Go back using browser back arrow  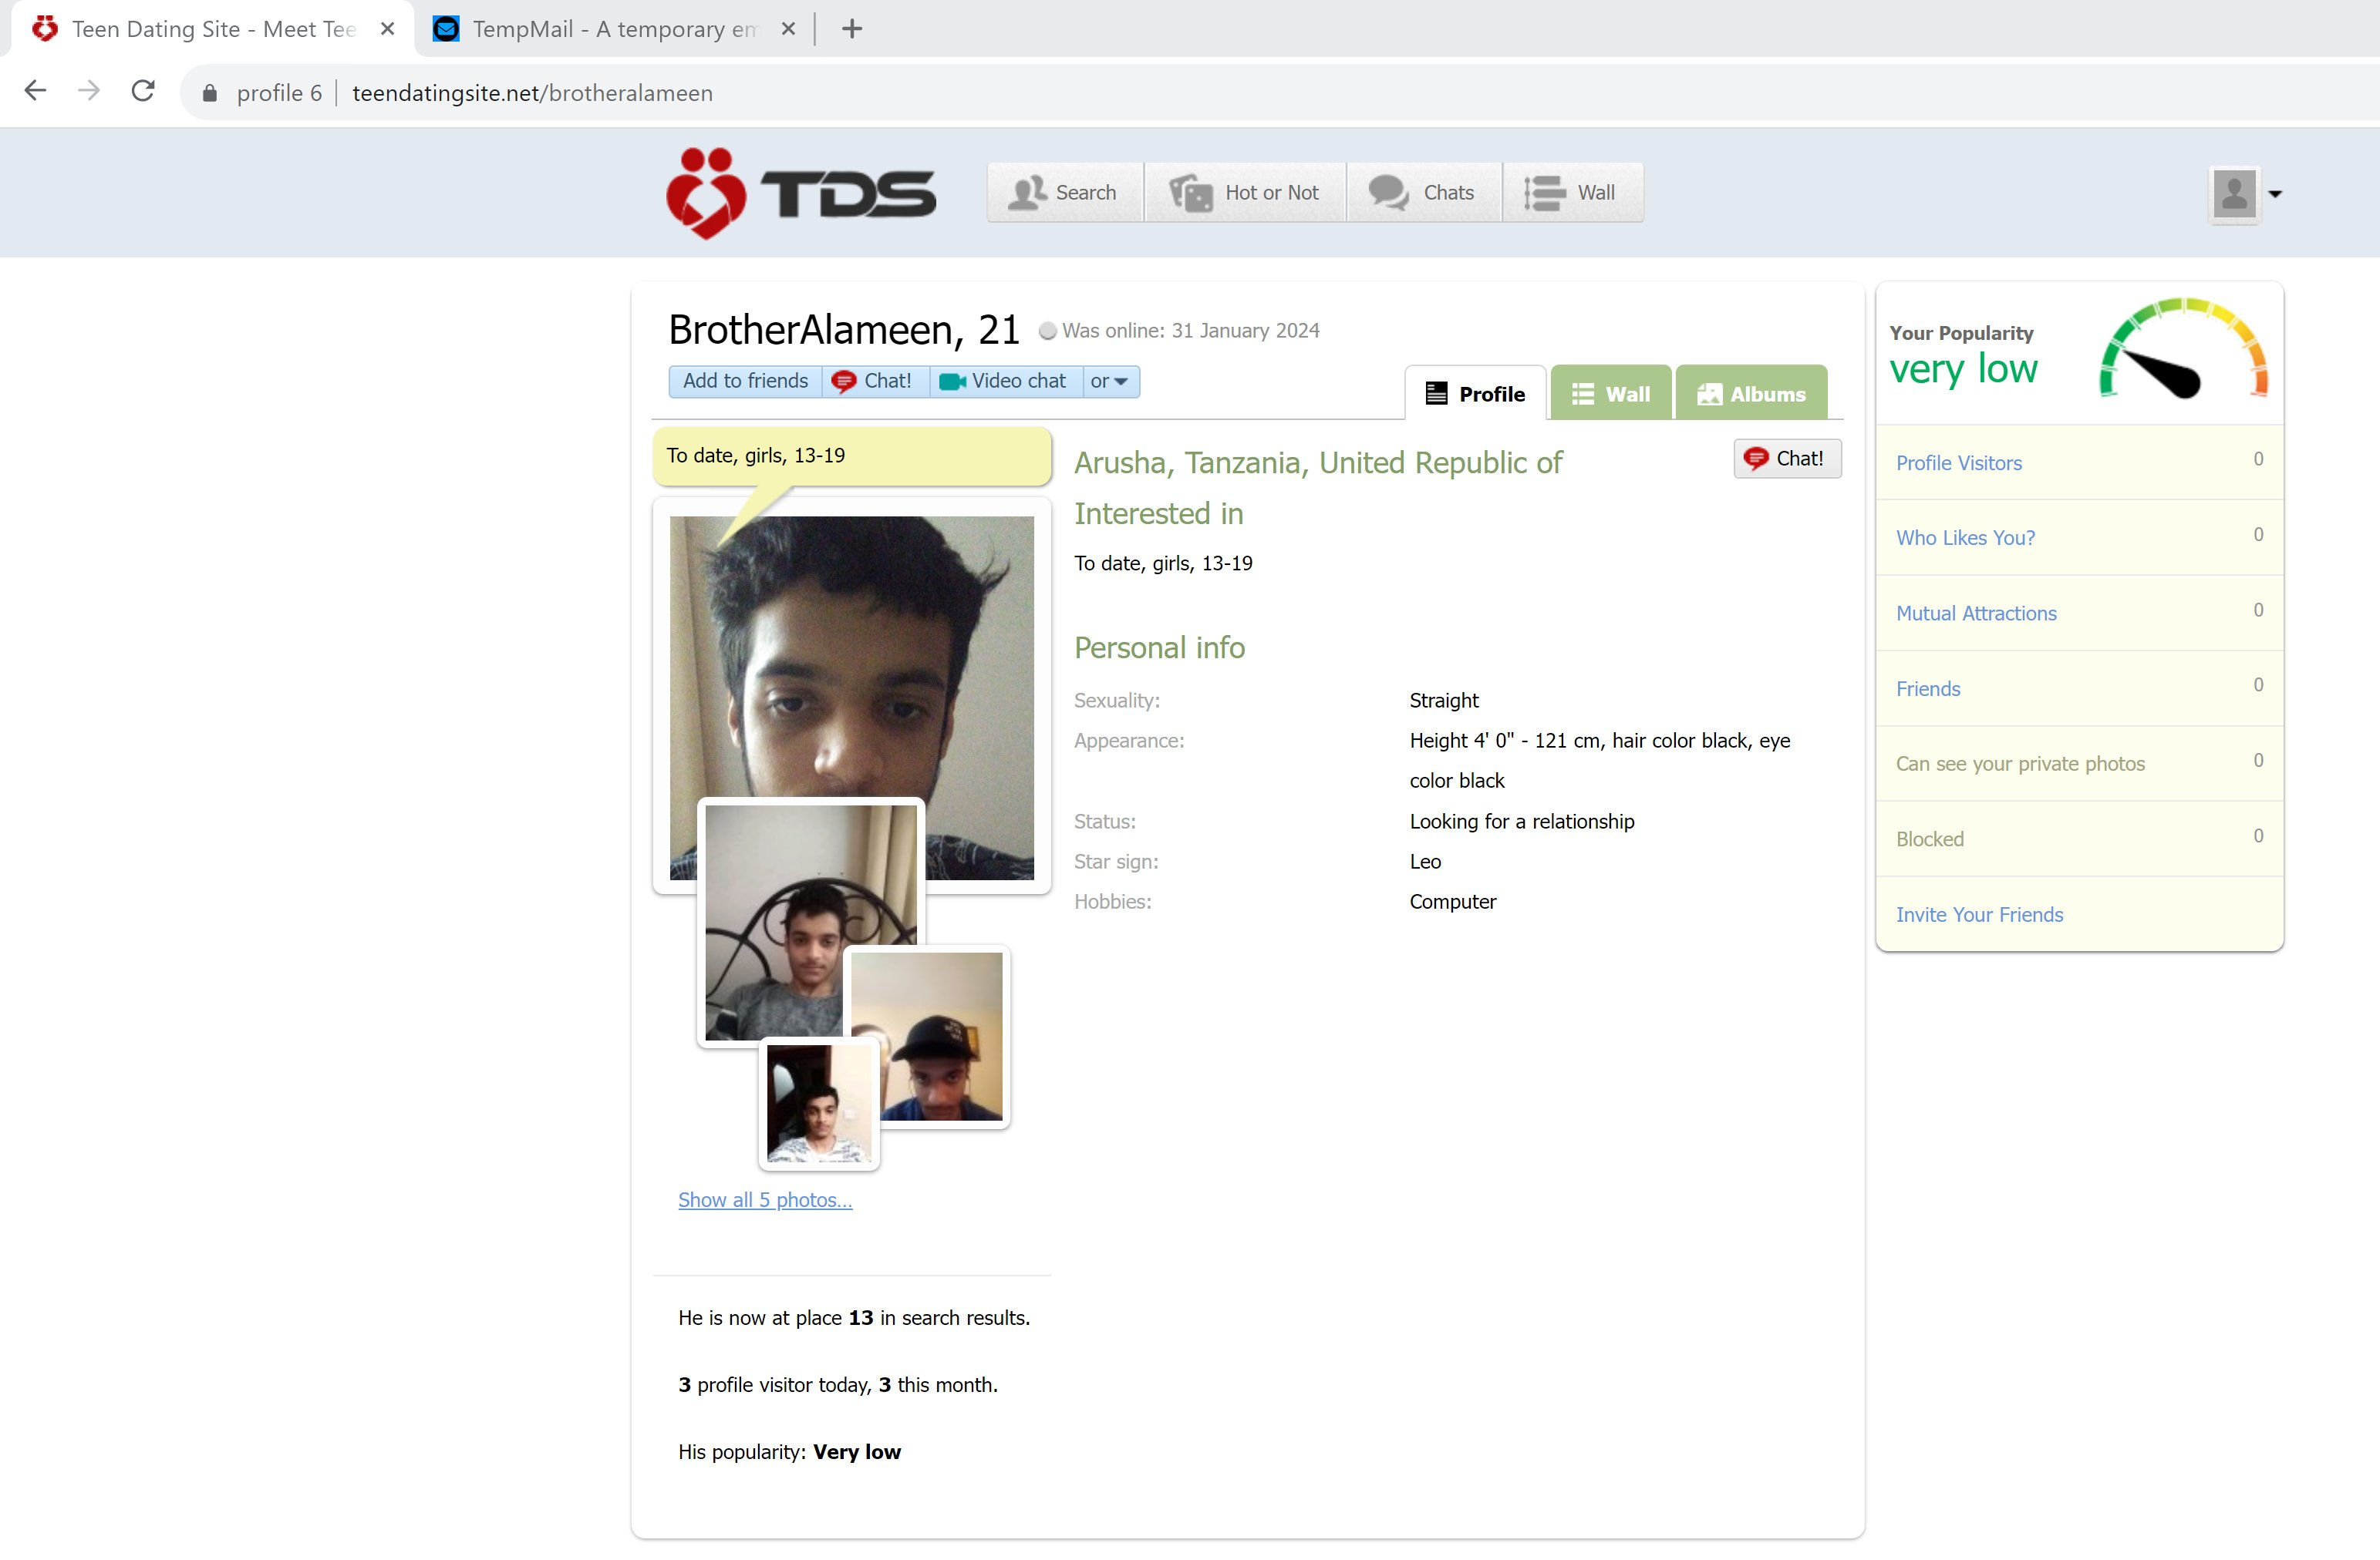pyautogui.click(x=35, y=92)
